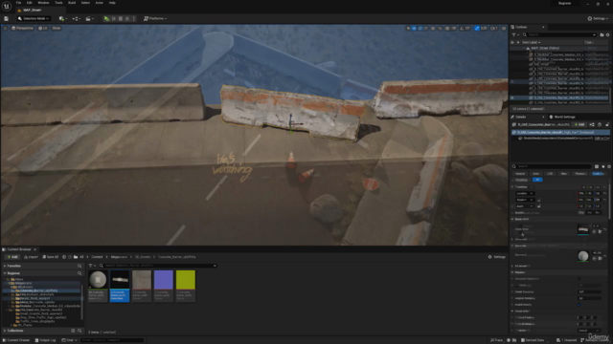This screenshot has height=344, width=613.
Task: Toggle viewport rotation snapping
Action: (x=462, y=28)
